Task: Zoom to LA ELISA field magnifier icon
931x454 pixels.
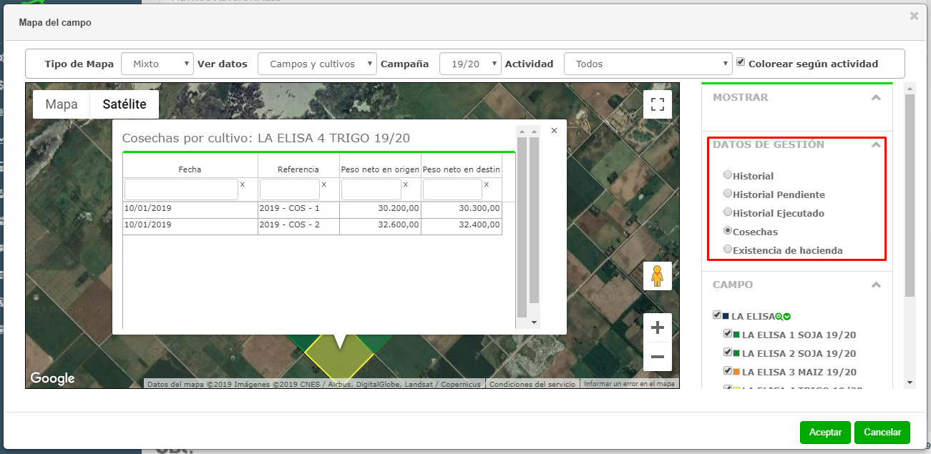Action: 779,317
